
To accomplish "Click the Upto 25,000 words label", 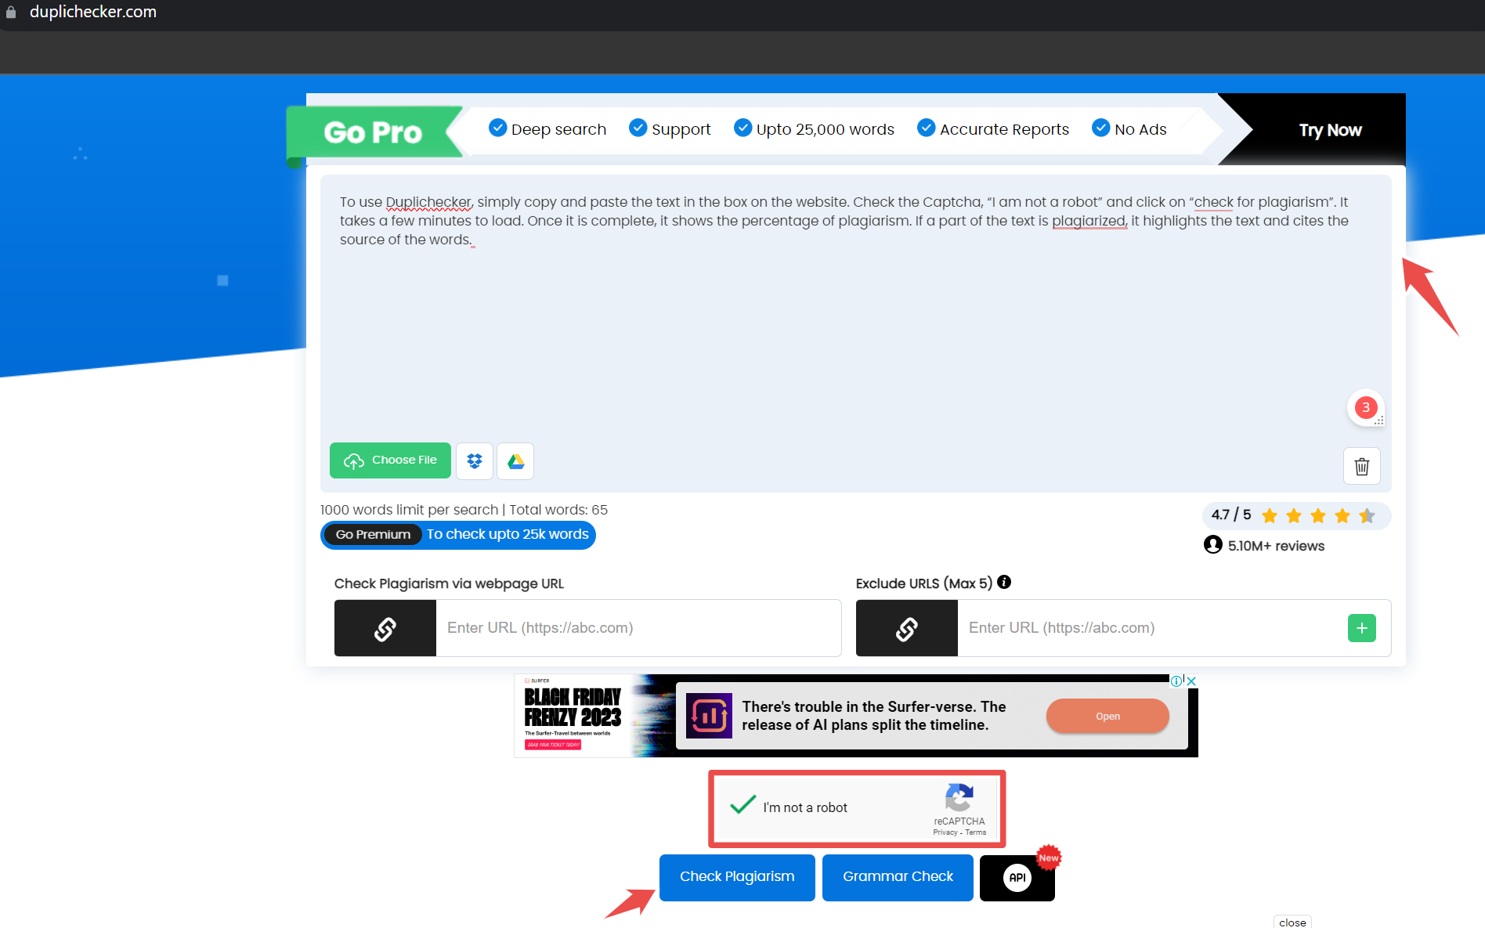I will pyautogui.click(x=826, y=129).
